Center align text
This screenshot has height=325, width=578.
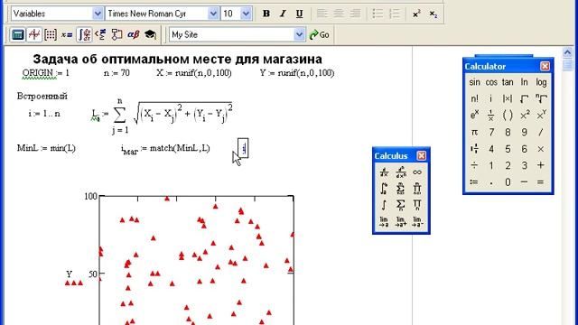[339, 14]
